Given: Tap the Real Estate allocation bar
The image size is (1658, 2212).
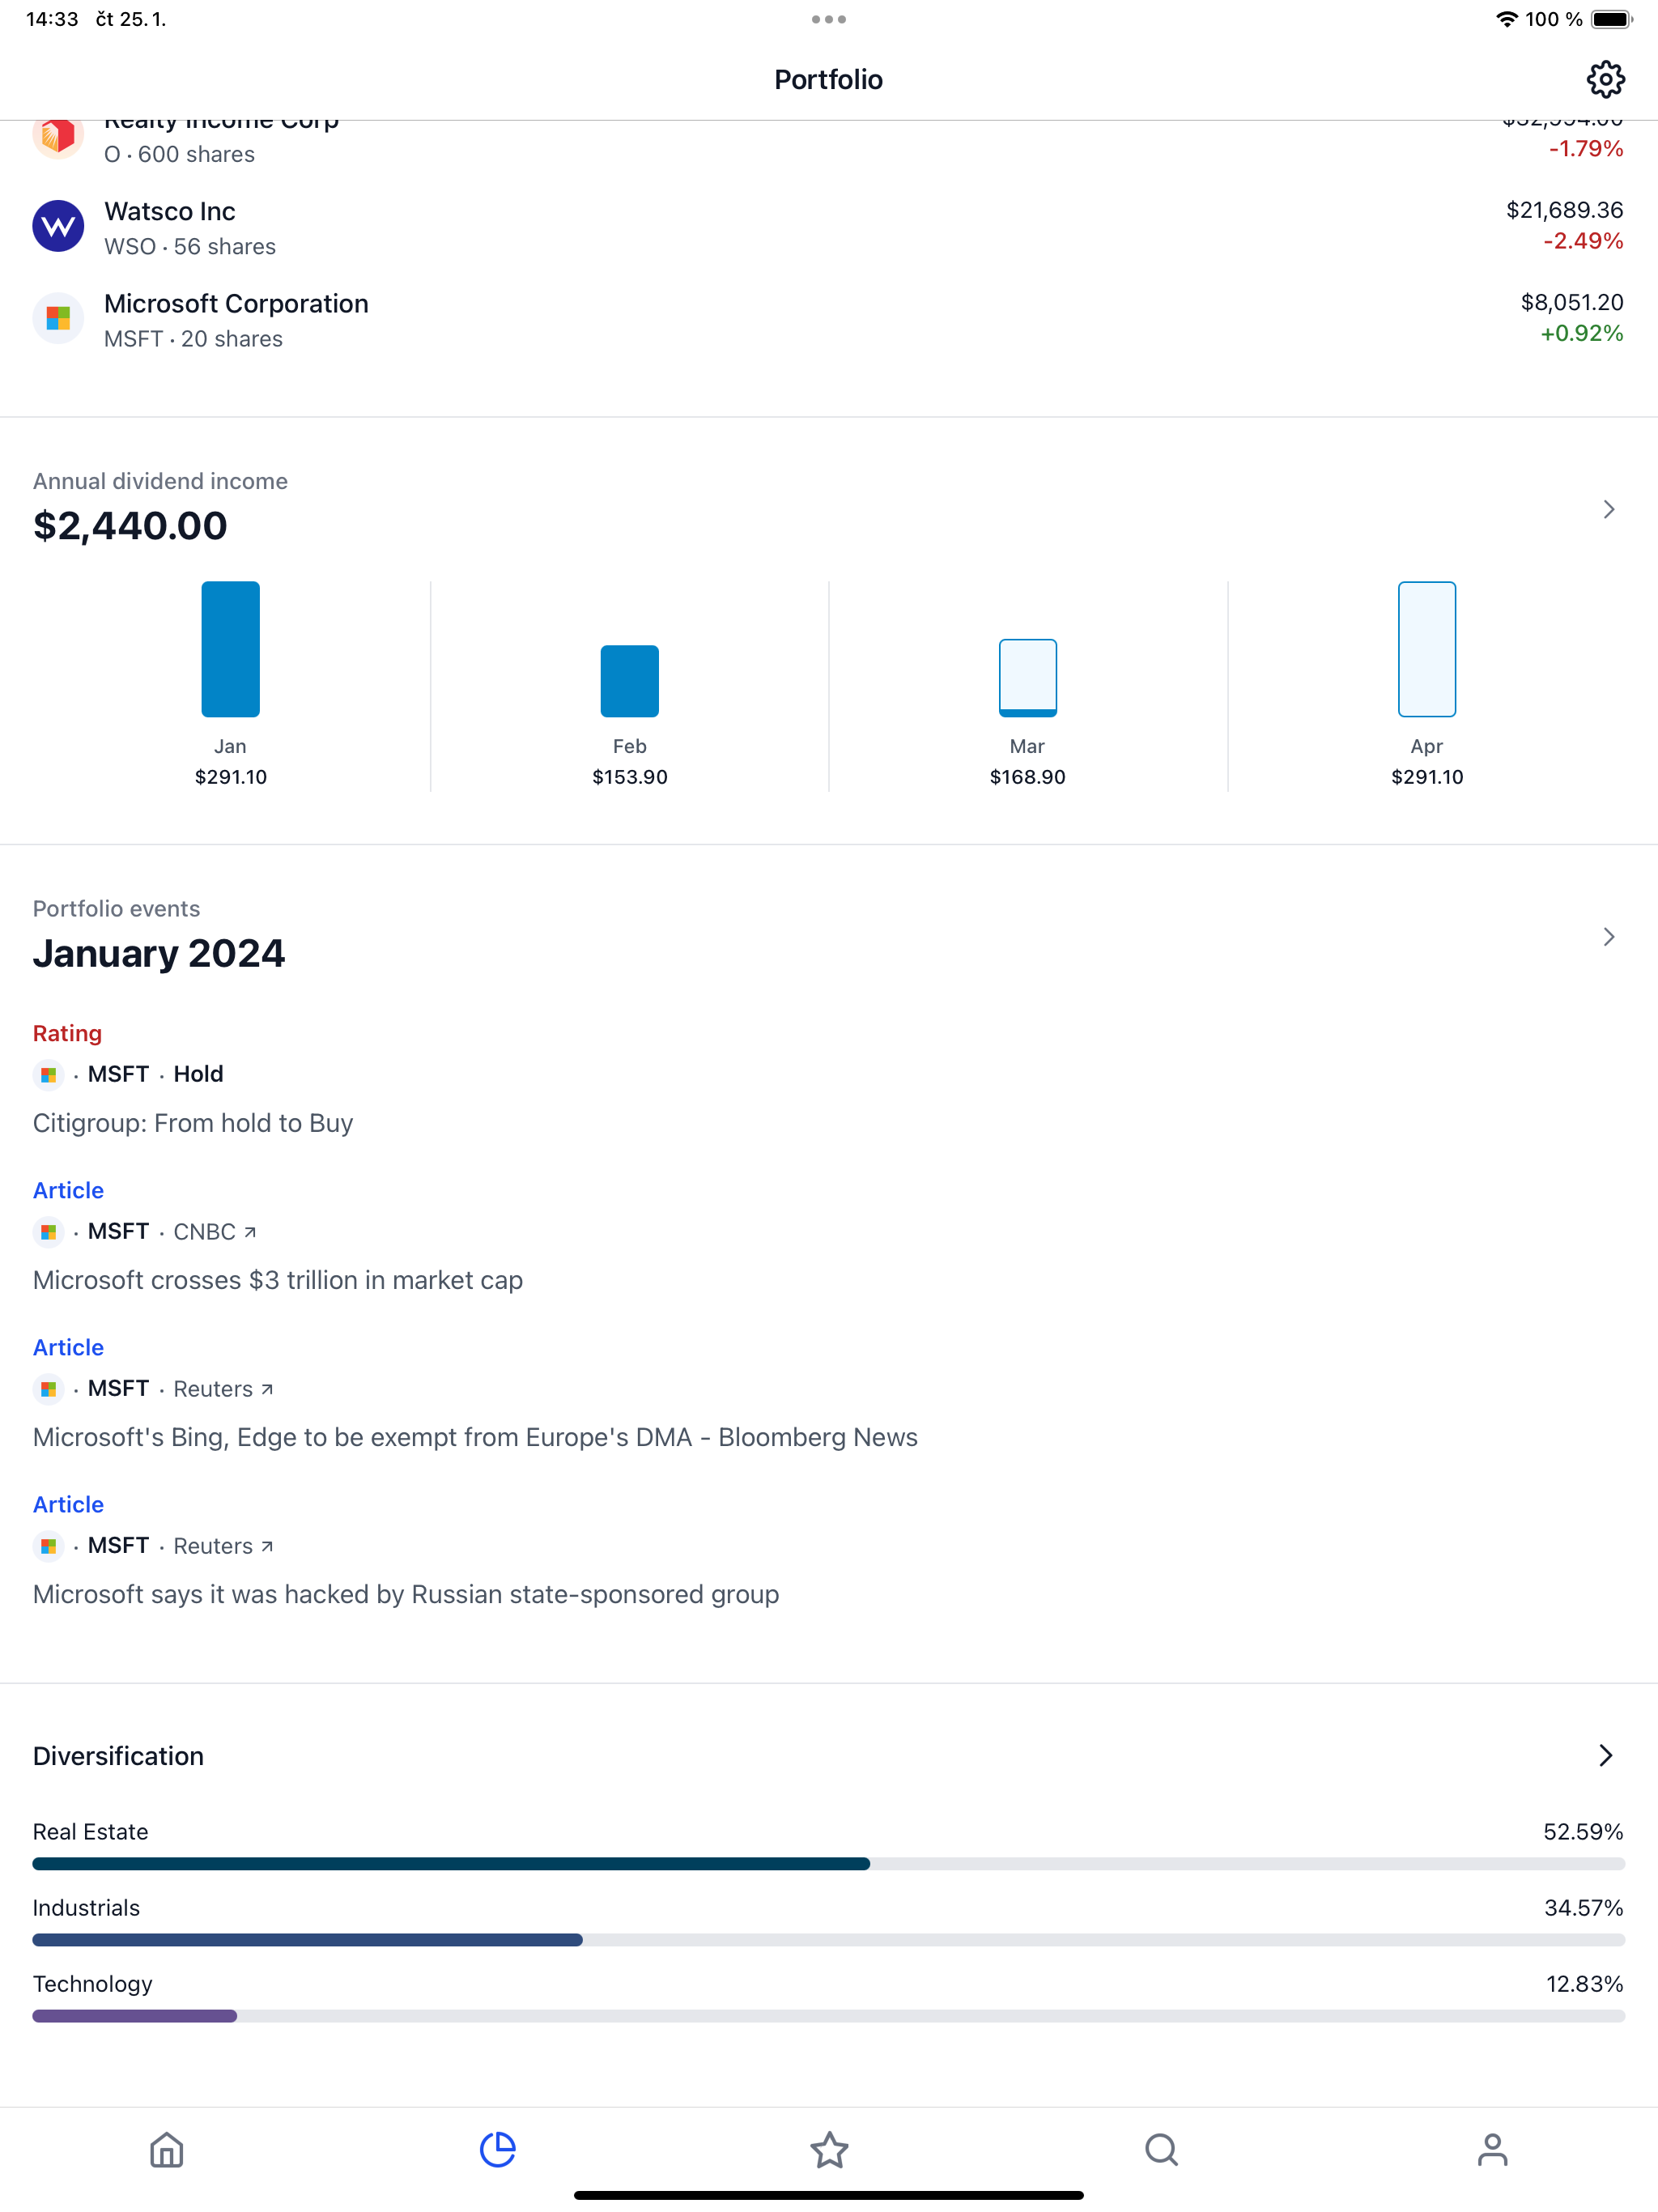Looking at the screenshot, I should tap(829, 1864).
